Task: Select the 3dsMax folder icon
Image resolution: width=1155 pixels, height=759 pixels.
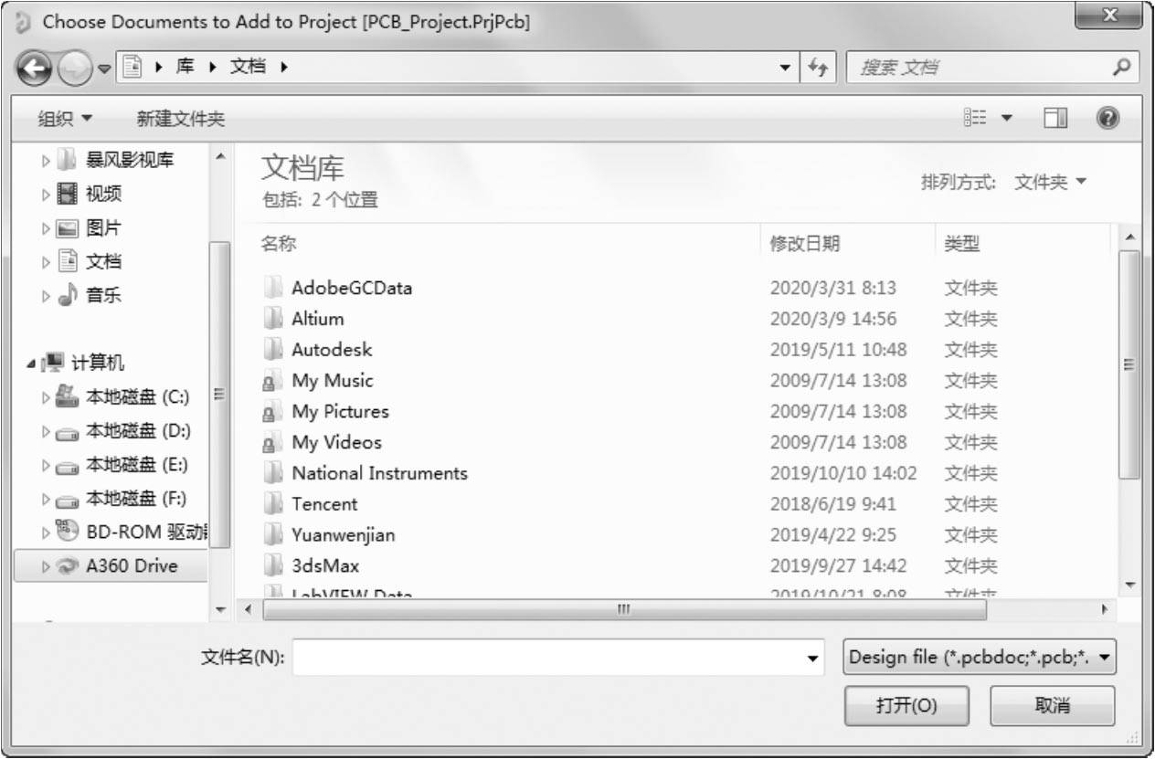Action: (273, 565)
